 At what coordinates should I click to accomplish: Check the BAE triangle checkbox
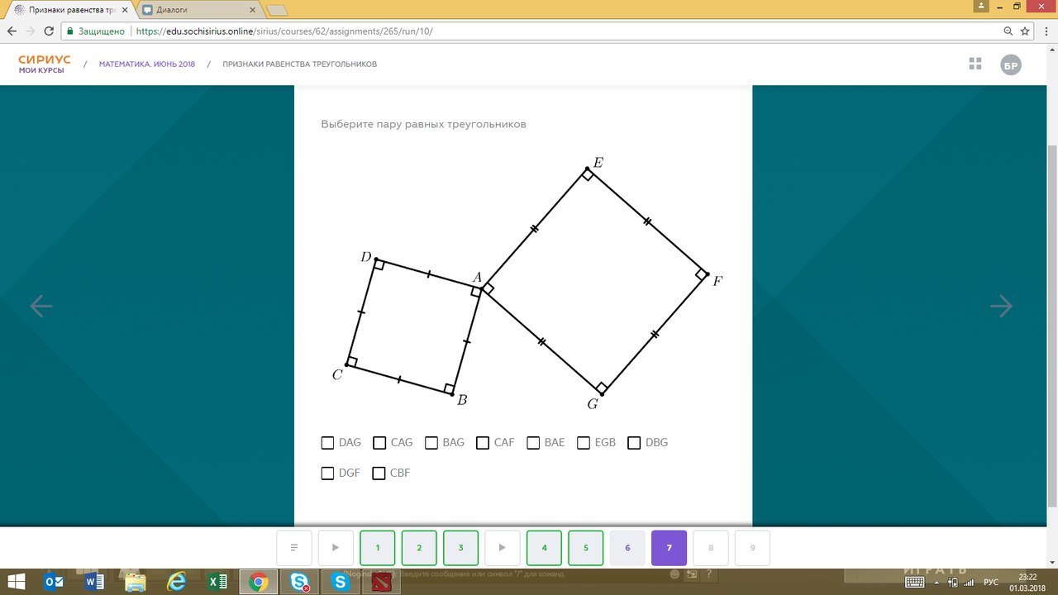[x=533, y=443]
